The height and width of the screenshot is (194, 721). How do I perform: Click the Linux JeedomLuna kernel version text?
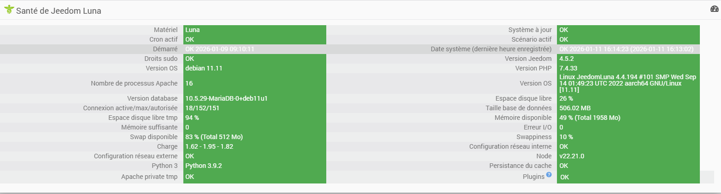627,83
